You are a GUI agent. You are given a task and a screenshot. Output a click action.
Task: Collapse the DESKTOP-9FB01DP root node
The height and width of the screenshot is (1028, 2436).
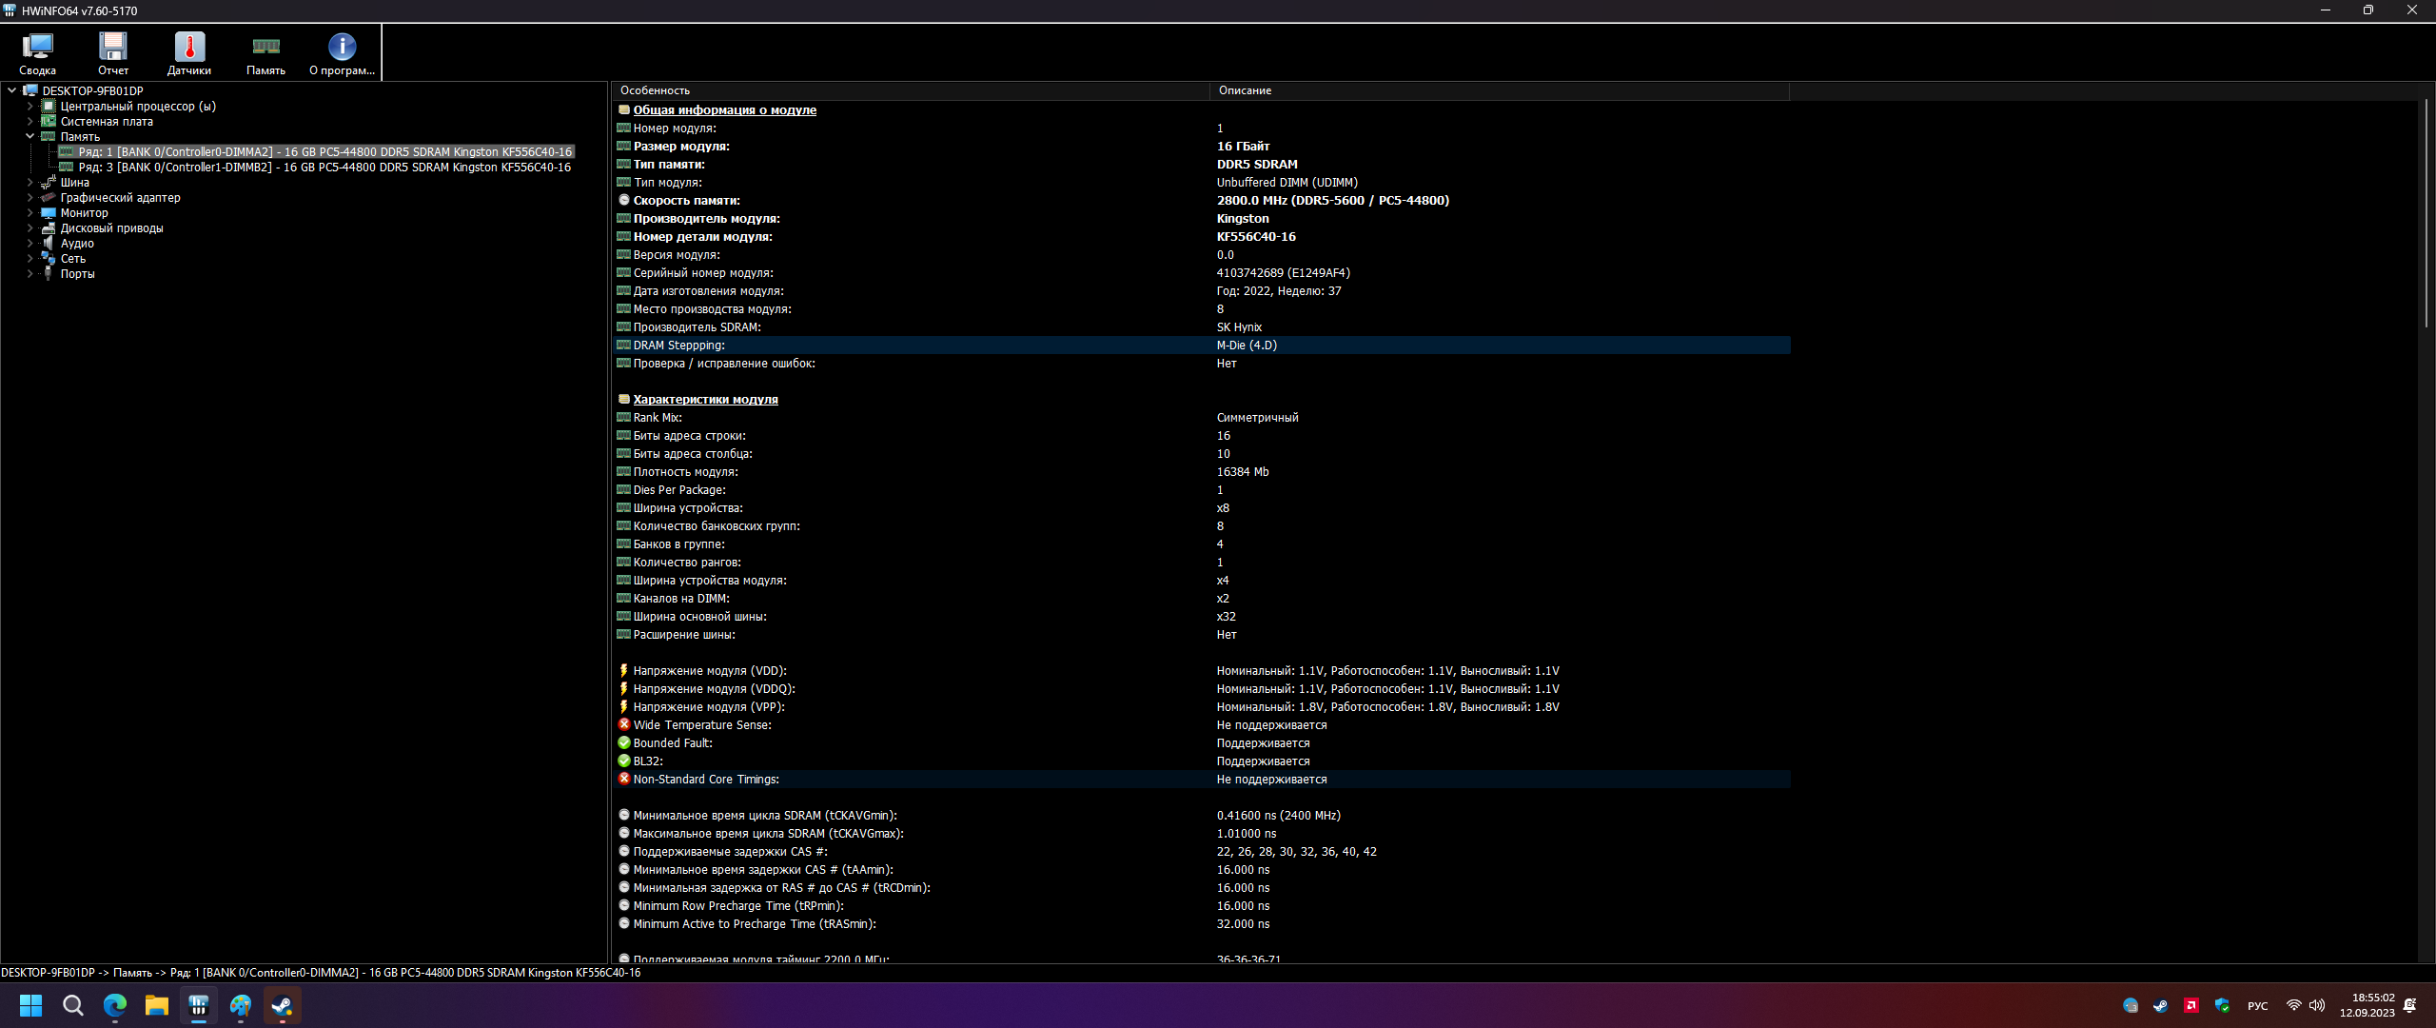[11, 91]
